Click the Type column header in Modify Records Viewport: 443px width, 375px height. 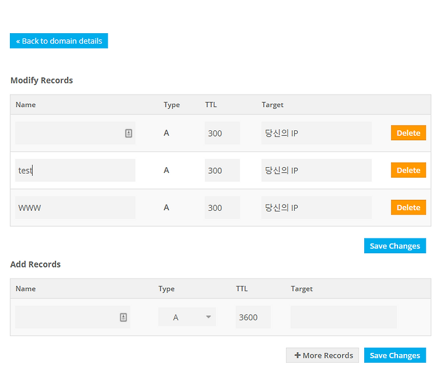point(172,105)
